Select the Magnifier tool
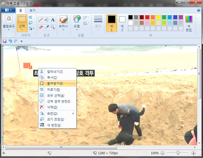The width and height of the screenshot is (203, 158). coord(52,27)
